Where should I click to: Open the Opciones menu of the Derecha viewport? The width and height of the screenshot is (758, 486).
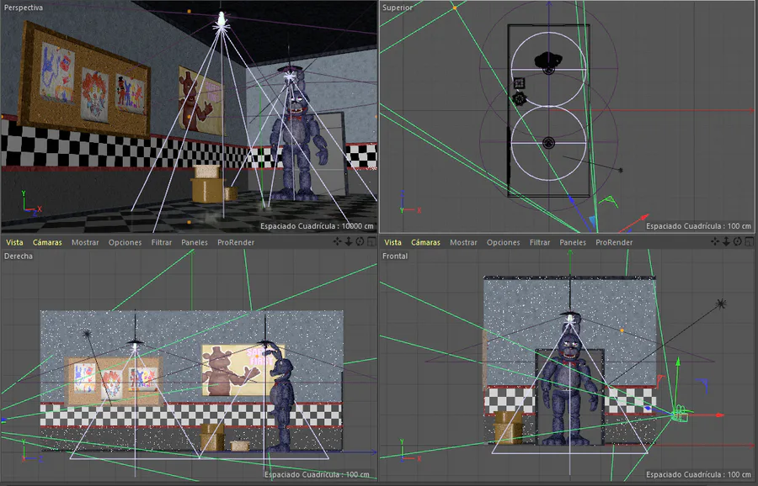[x=125, y=242]
